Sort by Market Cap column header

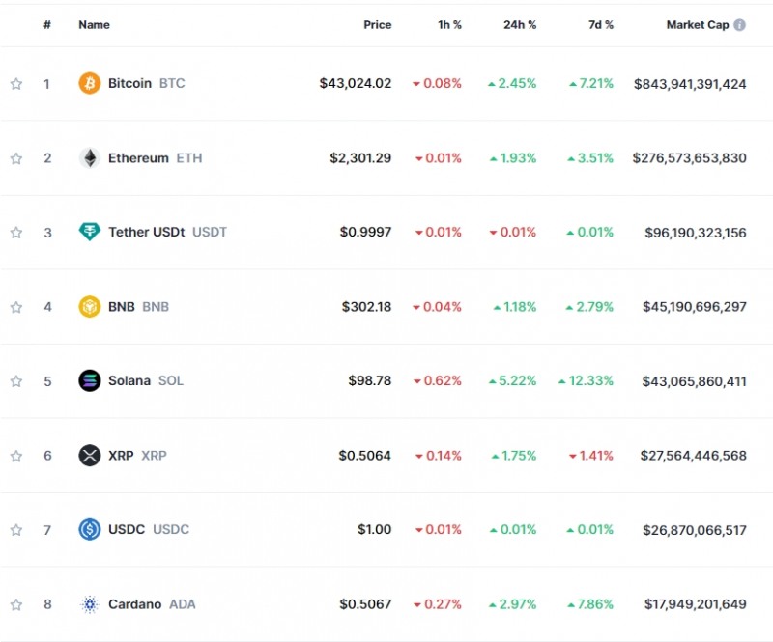click(697, 25)
